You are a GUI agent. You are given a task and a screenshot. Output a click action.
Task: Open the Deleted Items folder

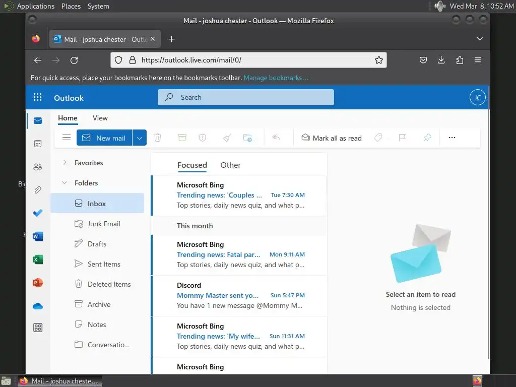[97, 284]
